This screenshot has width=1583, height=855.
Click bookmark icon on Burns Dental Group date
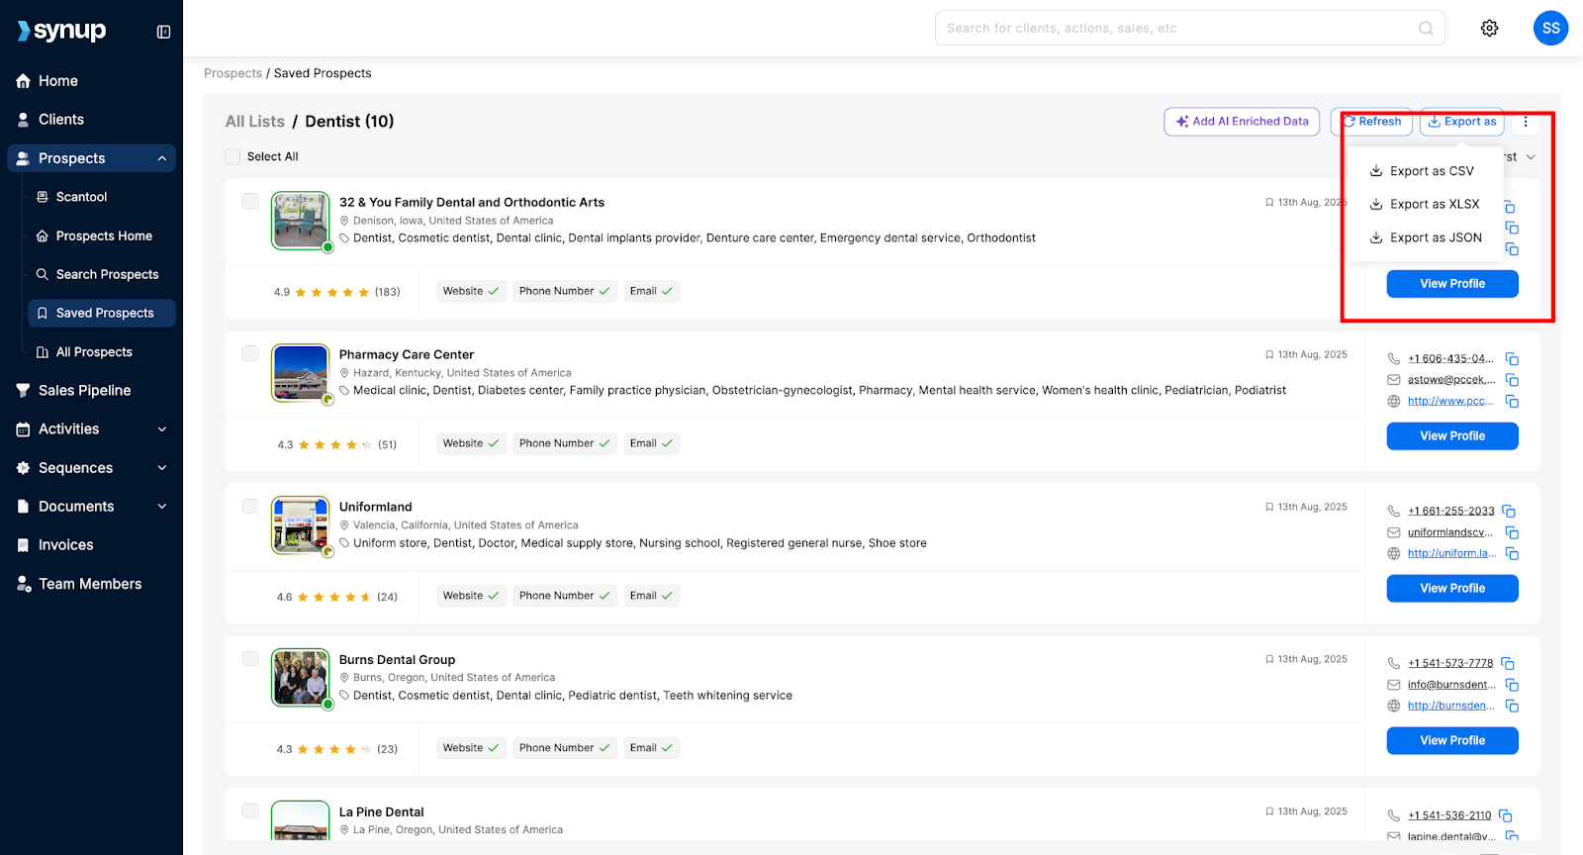pos(1269,659)
